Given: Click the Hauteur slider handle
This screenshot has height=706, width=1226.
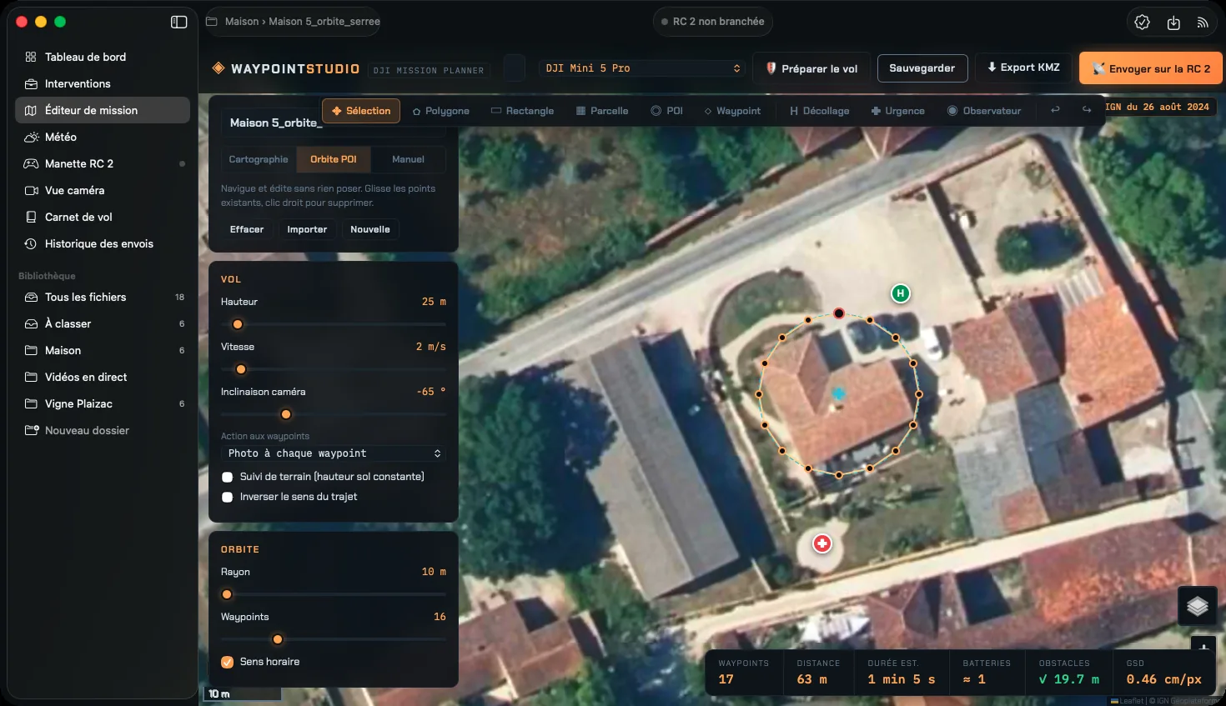Looking at the screenshot, I should [238, 324].
